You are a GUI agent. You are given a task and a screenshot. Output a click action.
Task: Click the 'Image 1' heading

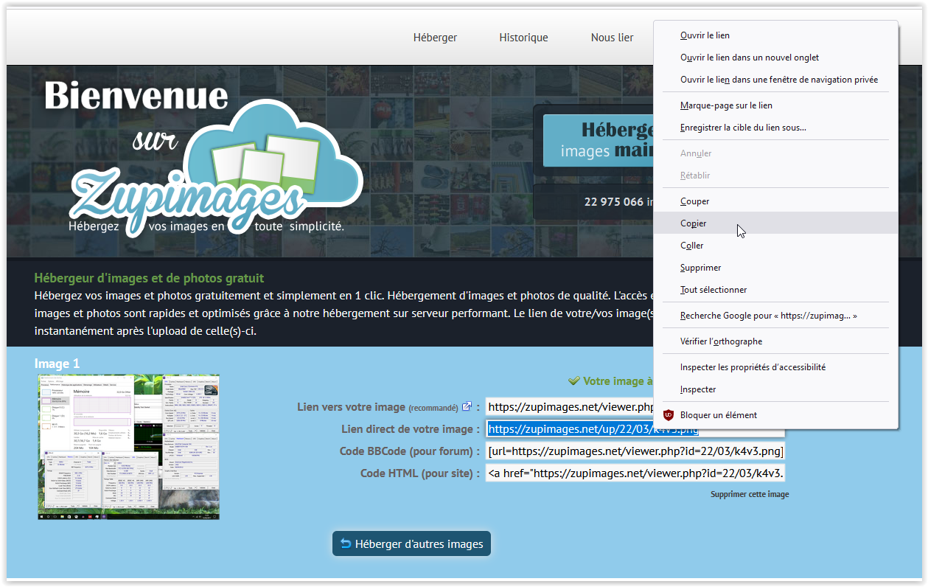click(x=57, y=364)
